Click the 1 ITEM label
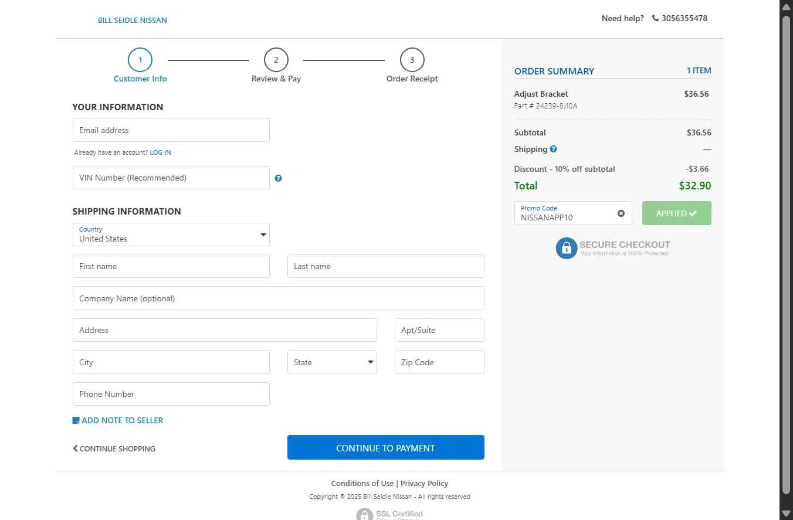The height and width of the screenshot is (520, 793). (699, 70)
